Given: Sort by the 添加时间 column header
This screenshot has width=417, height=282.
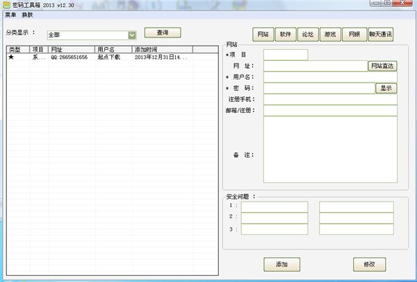Looking at the screenshot, I should click(162, 50).
